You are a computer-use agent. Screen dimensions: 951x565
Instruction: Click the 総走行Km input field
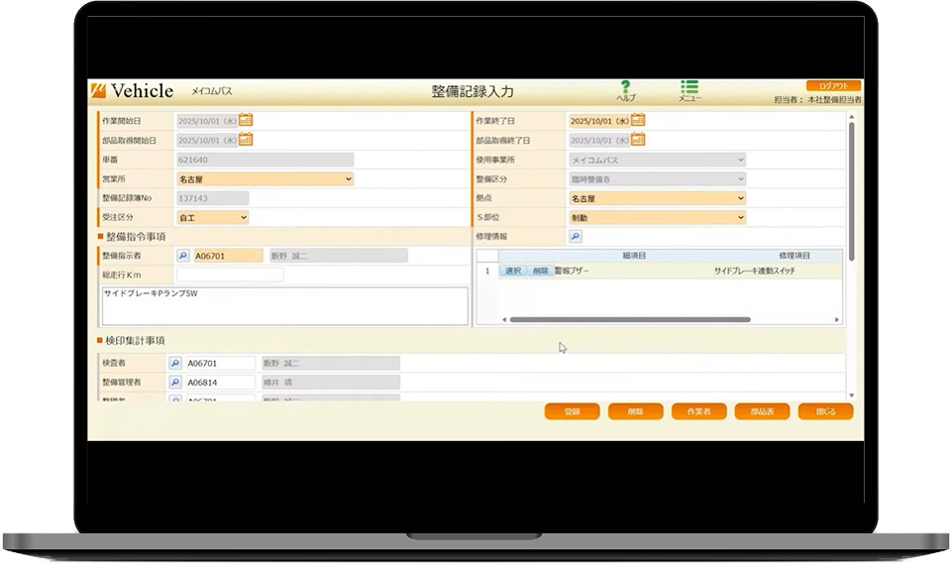click(x=230, y=275)
